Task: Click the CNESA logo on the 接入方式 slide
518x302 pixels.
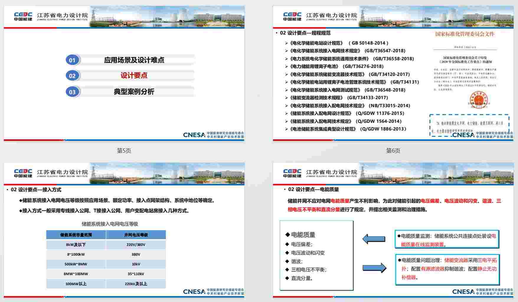Action: click(194, 292)
